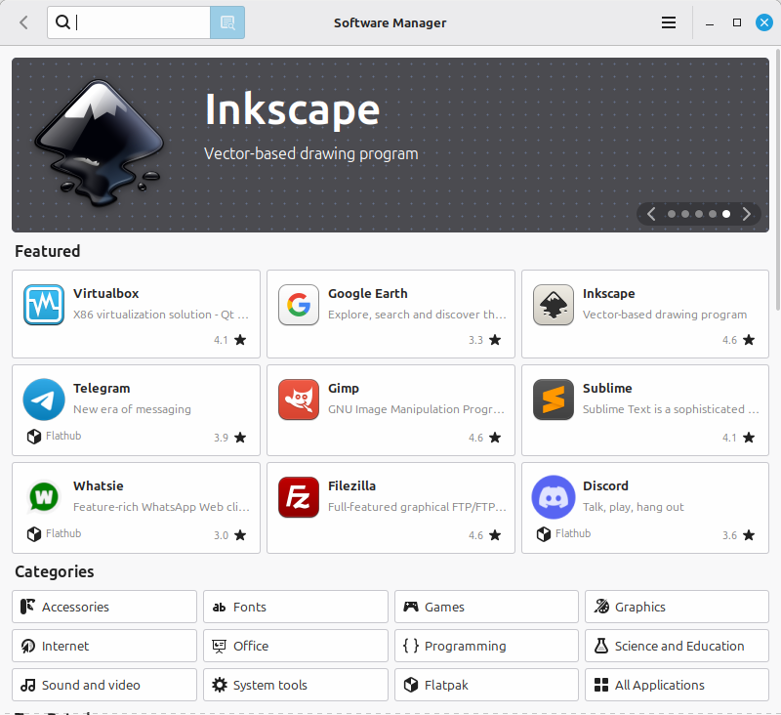
Task: Open Filezilla app icon
Action: 299,497
